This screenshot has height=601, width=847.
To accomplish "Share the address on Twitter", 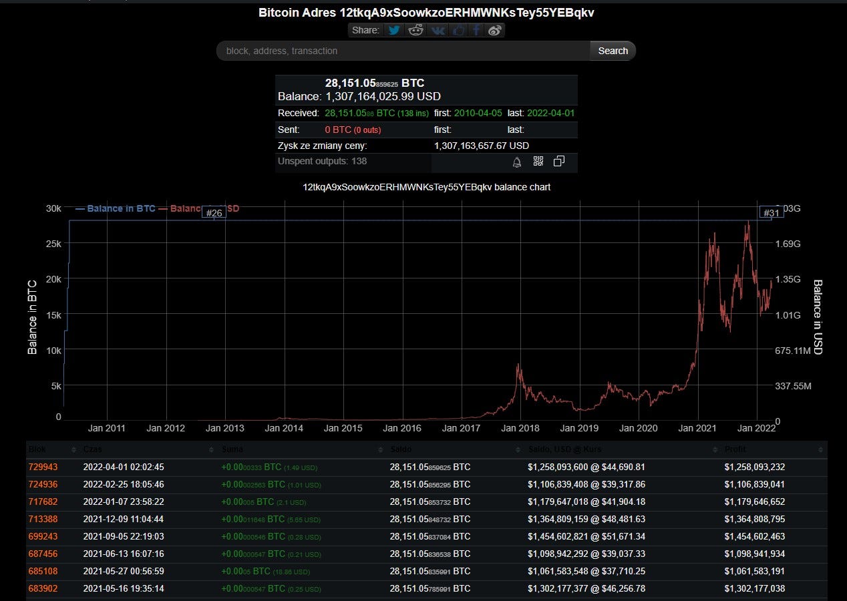I will tap(394, 30).
